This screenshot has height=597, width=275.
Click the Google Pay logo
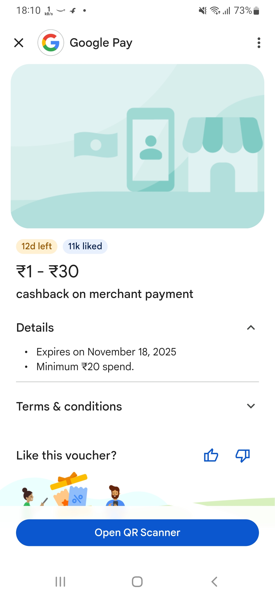point(51,42)
